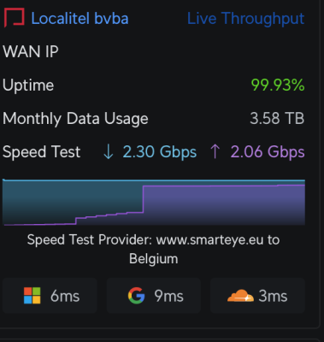Image resolution: width=324 pixels, height=342 pixels.
Task: Click the Google logo latency icon
Action: click(x=136, y=296)
